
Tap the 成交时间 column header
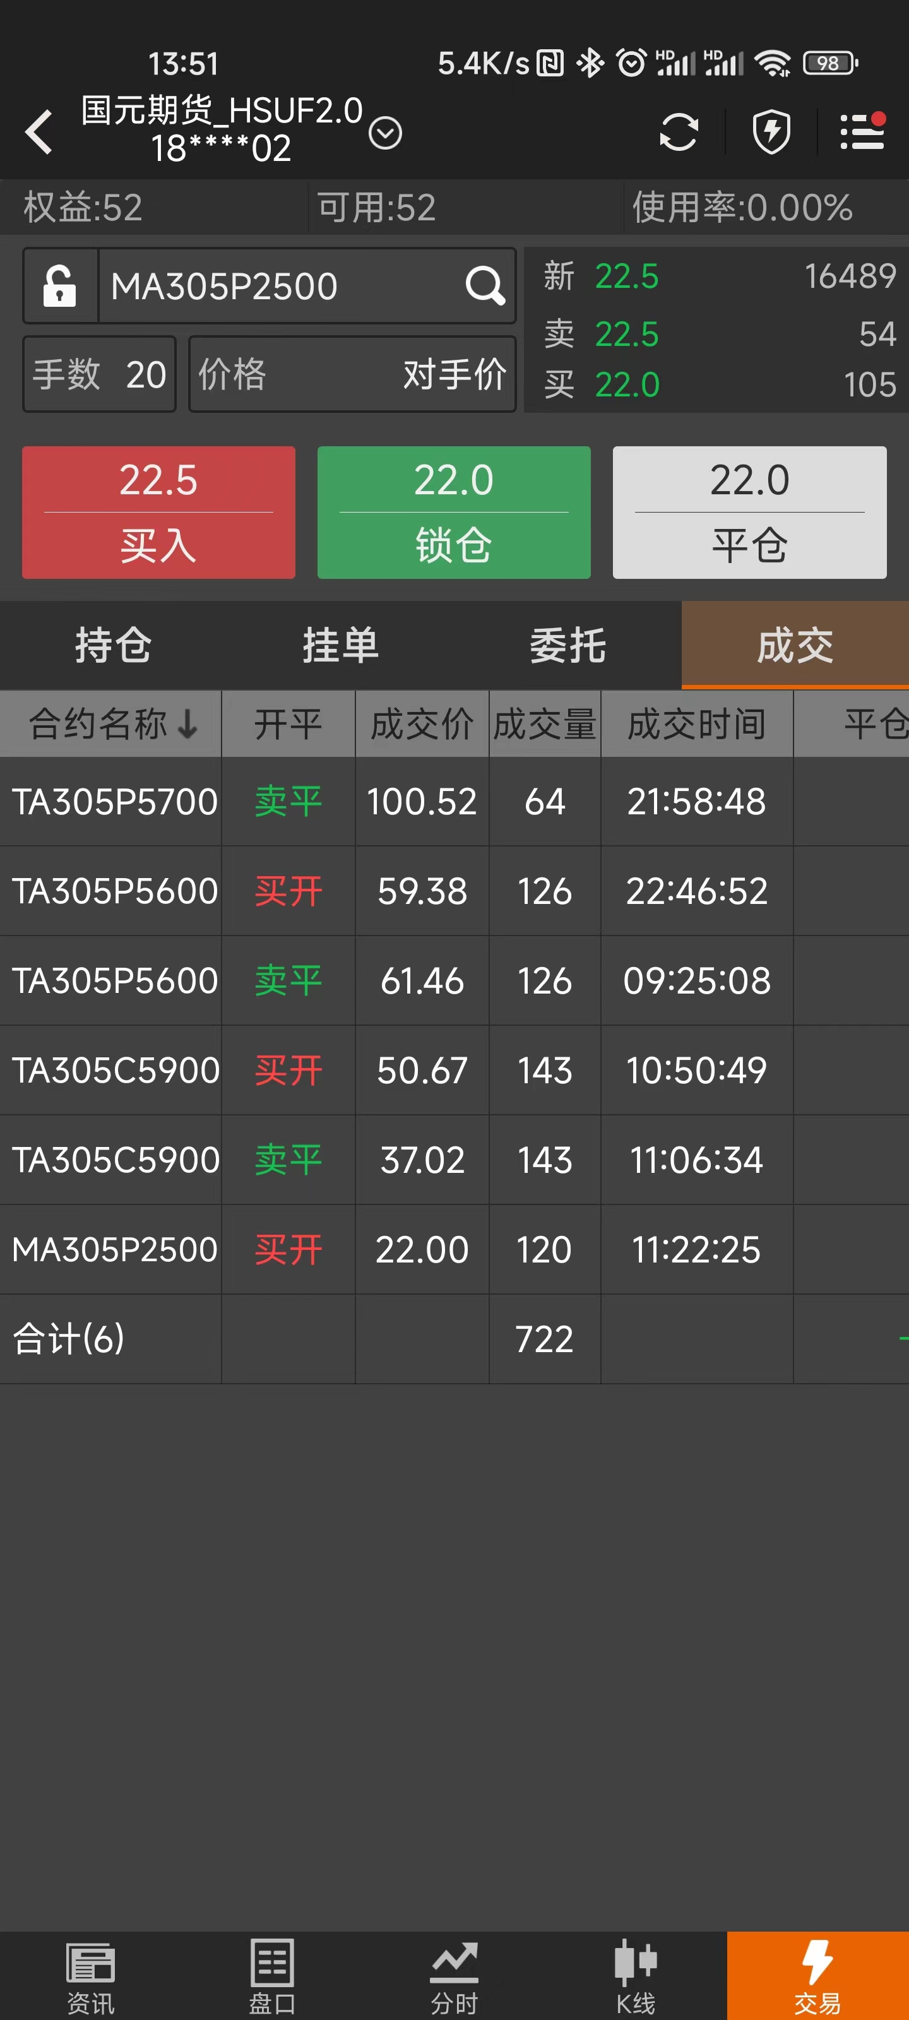point(698,724)
